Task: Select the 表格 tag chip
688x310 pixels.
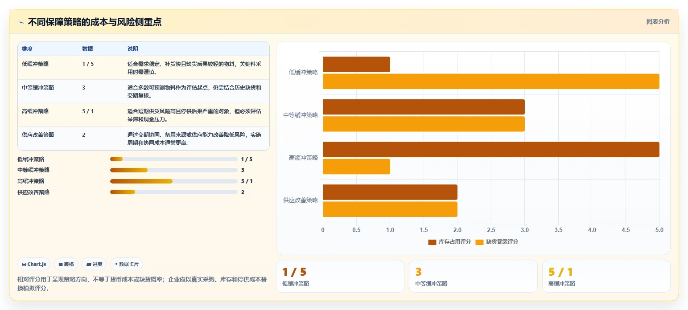Action: point(66,264)
